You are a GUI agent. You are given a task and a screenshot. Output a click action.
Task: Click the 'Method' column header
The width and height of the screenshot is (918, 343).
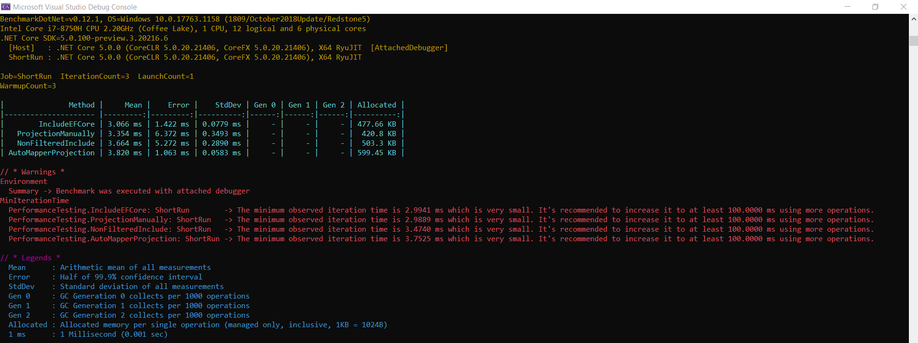pyautogui.click(x=81, y=105)
